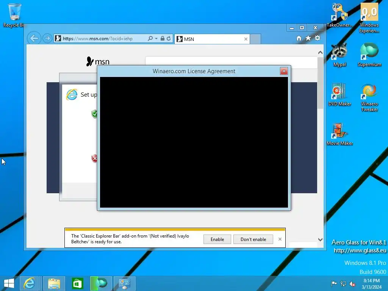Minimize the Internet Explorer window
The width and height of the screenshot is (388, 291).
click(292, 28)
